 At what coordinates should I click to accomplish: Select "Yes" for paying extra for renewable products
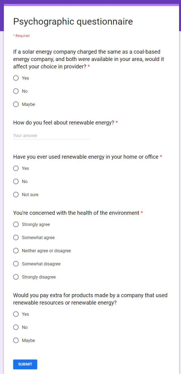[16, 314]
